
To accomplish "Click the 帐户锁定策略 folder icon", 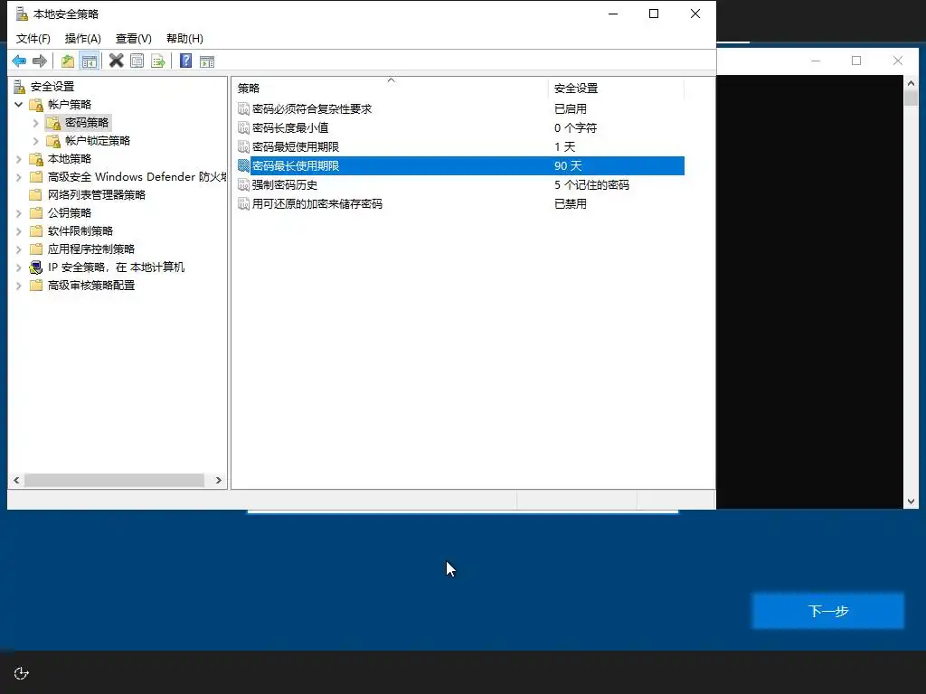I will [53, 141].
